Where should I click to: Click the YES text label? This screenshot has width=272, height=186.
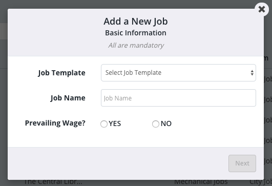coord(115,123)
